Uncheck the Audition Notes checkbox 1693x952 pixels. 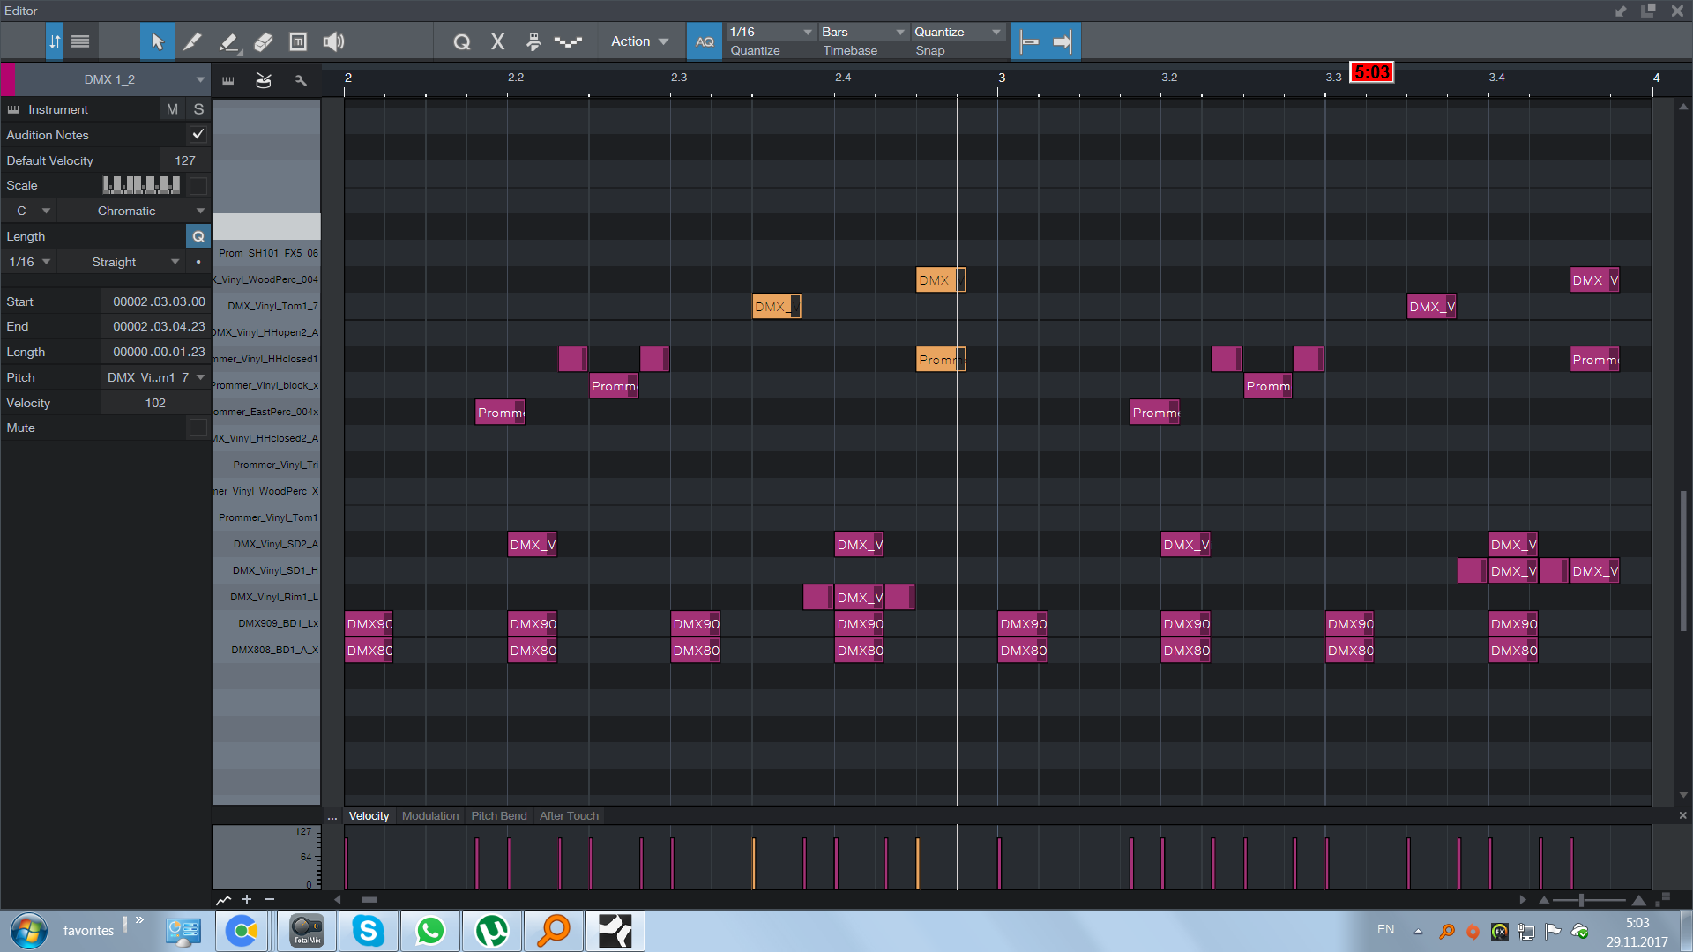point(198,135)
